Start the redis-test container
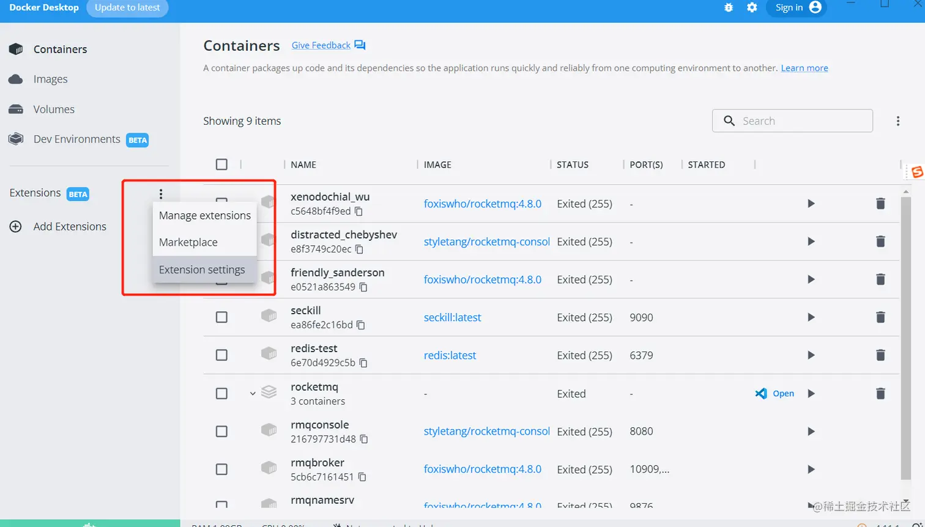 click(x=811, y=355)
